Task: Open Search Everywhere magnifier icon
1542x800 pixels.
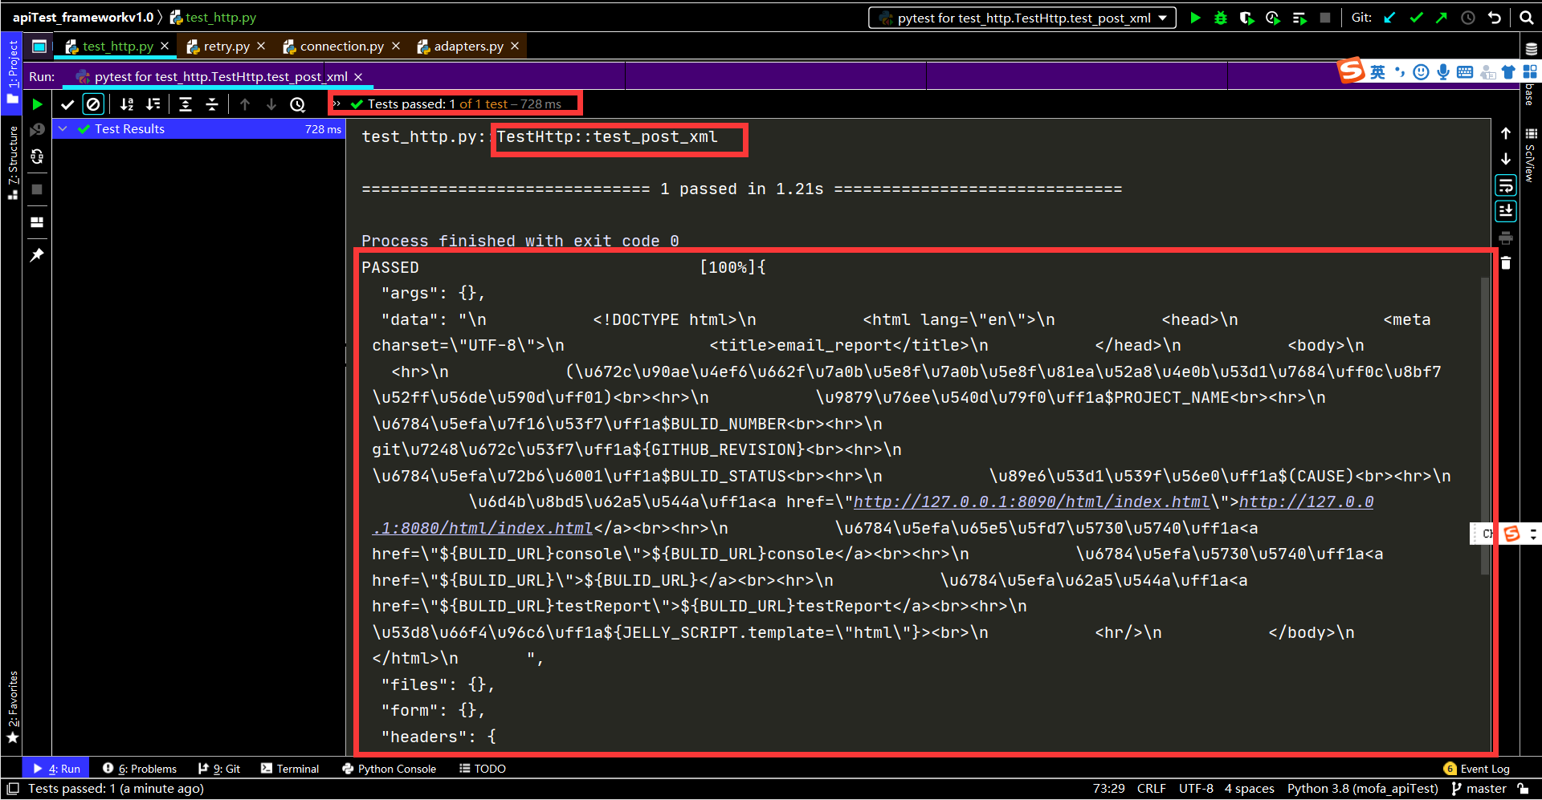Action: (1527, 18)
